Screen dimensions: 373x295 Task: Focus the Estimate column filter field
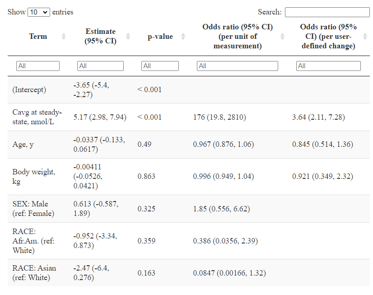pyautogui.click(x=100, y=66)
